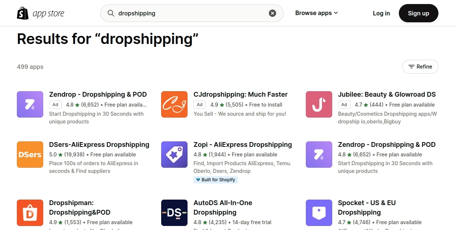The height and width of the screenshot is (230, 456).
Task: Click the Shopify app store logo
Action: pyautogui.click(x=40, y=13)
